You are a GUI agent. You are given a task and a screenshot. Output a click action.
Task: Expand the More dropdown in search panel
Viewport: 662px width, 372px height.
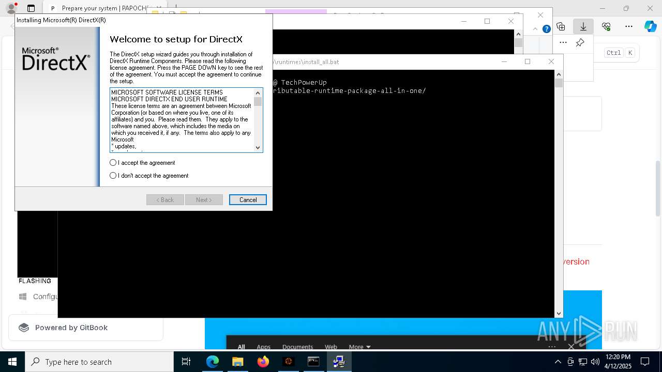click(x=359, y=347)
